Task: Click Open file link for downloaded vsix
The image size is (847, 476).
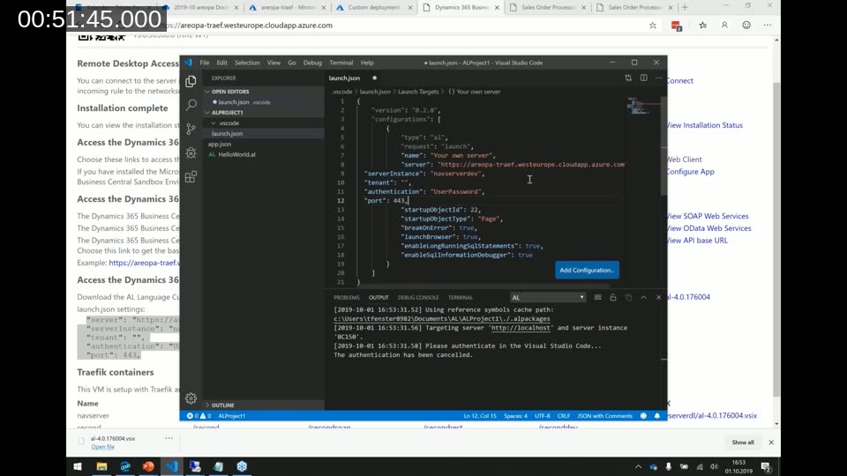Action: tap(102, 447)
